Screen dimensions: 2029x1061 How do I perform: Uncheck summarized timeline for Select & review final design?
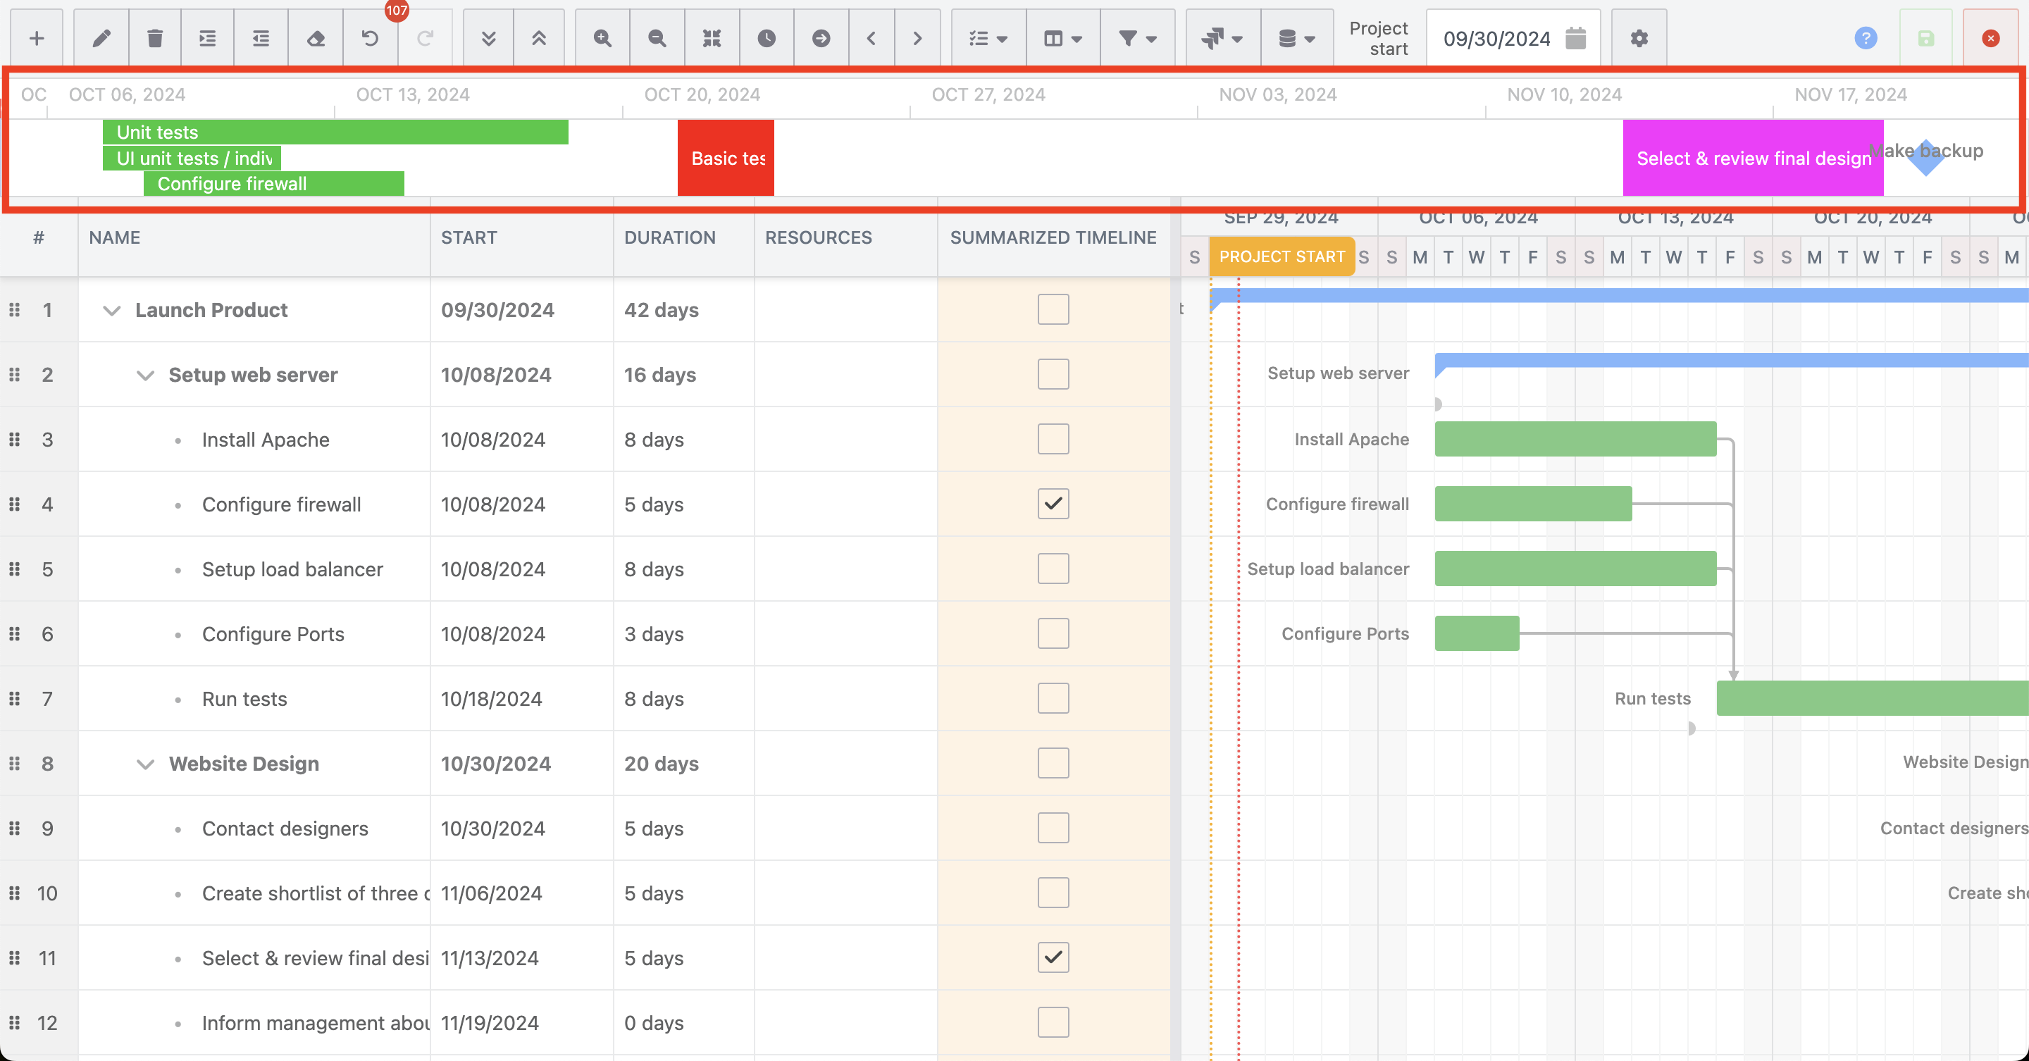[x=1053, y=958]
